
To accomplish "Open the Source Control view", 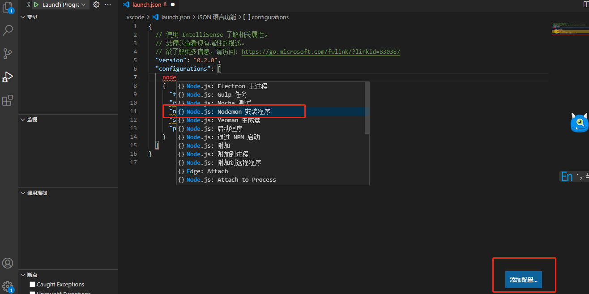I will [x=9, y=53].
